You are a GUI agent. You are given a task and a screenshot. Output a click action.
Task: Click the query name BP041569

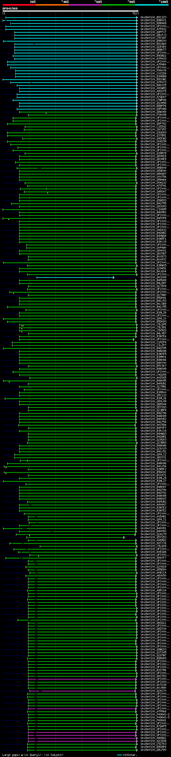tap(10, 9)
